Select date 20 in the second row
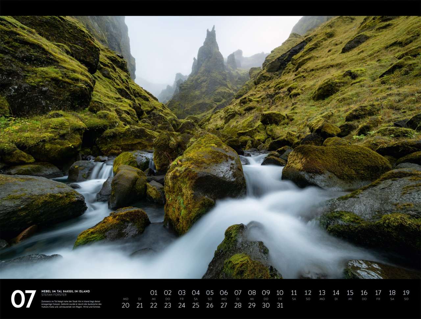 126,305
